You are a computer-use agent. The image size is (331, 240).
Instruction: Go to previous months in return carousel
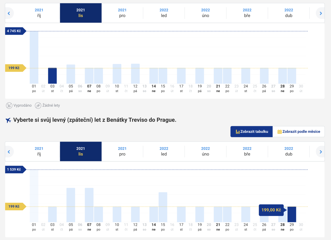[x=9, y=152]
